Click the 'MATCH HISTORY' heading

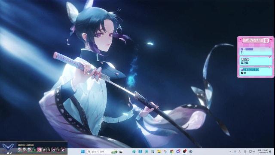coord(26,145)
